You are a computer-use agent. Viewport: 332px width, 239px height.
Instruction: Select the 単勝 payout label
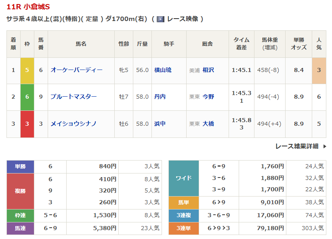[x=20, y=166]
